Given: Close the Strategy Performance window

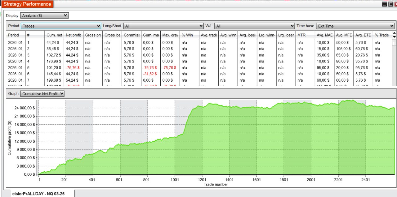Looking at the screenshot, I should tap(395, 4).
